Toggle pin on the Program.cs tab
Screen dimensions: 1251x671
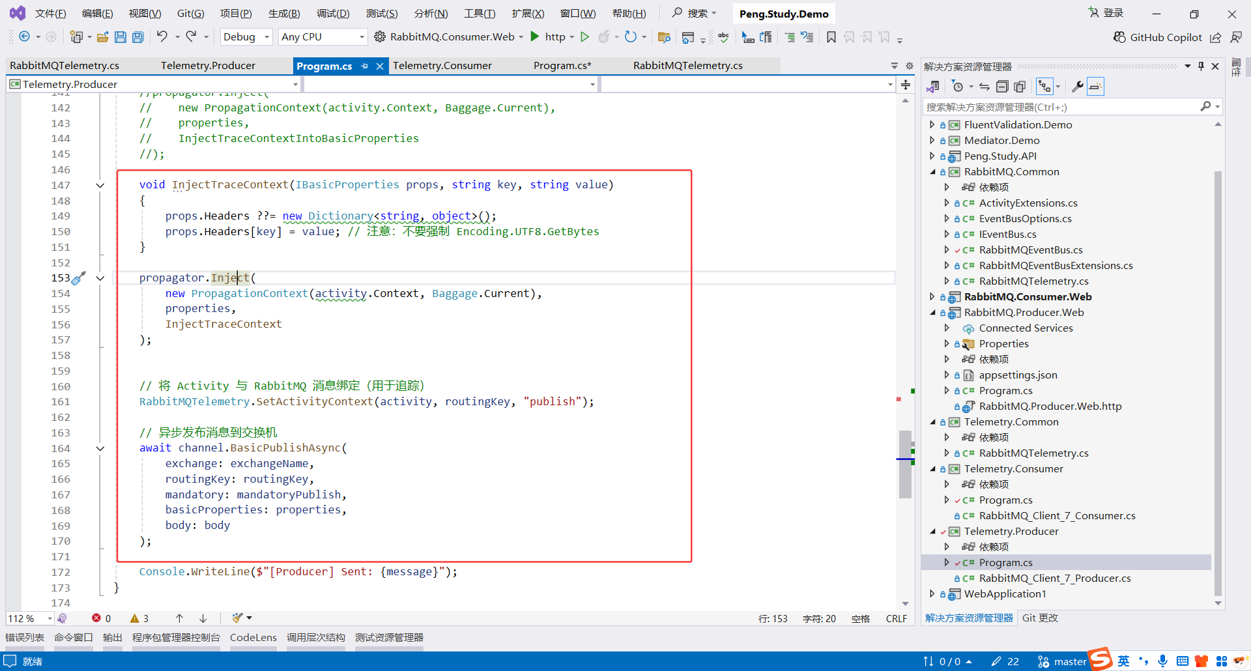[365, 66]
